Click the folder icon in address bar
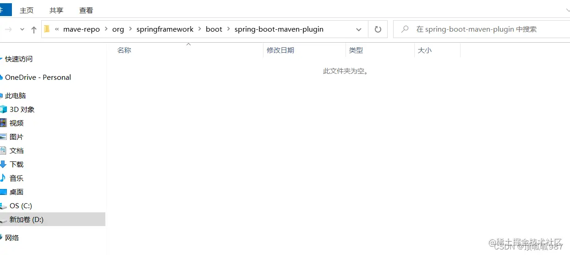The image size is (570, 255). (x=47, y=29)
